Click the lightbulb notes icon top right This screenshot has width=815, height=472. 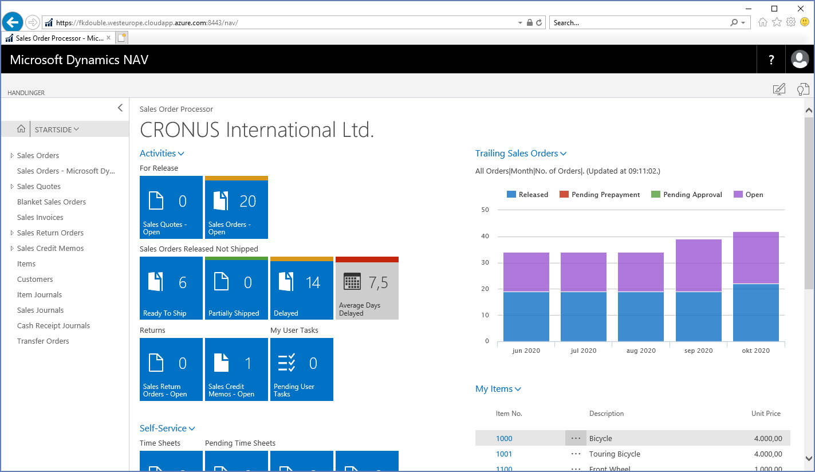(803, 89)
